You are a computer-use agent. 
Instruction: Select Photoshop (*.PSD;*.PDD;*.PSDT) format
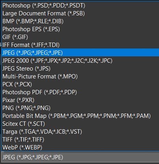pos(80,6)
